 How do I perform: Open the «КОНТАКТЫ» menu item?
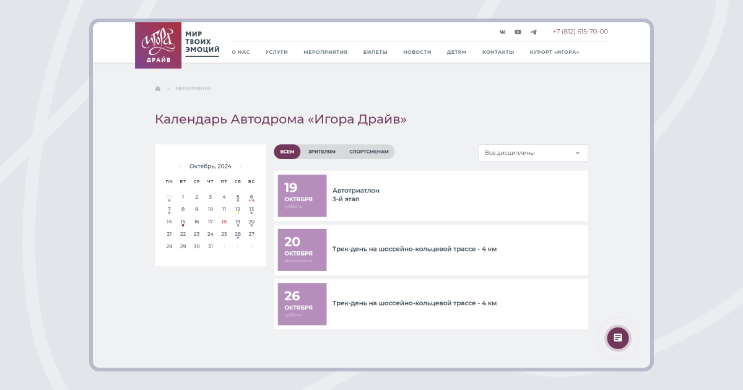click(x=498, y=52)
